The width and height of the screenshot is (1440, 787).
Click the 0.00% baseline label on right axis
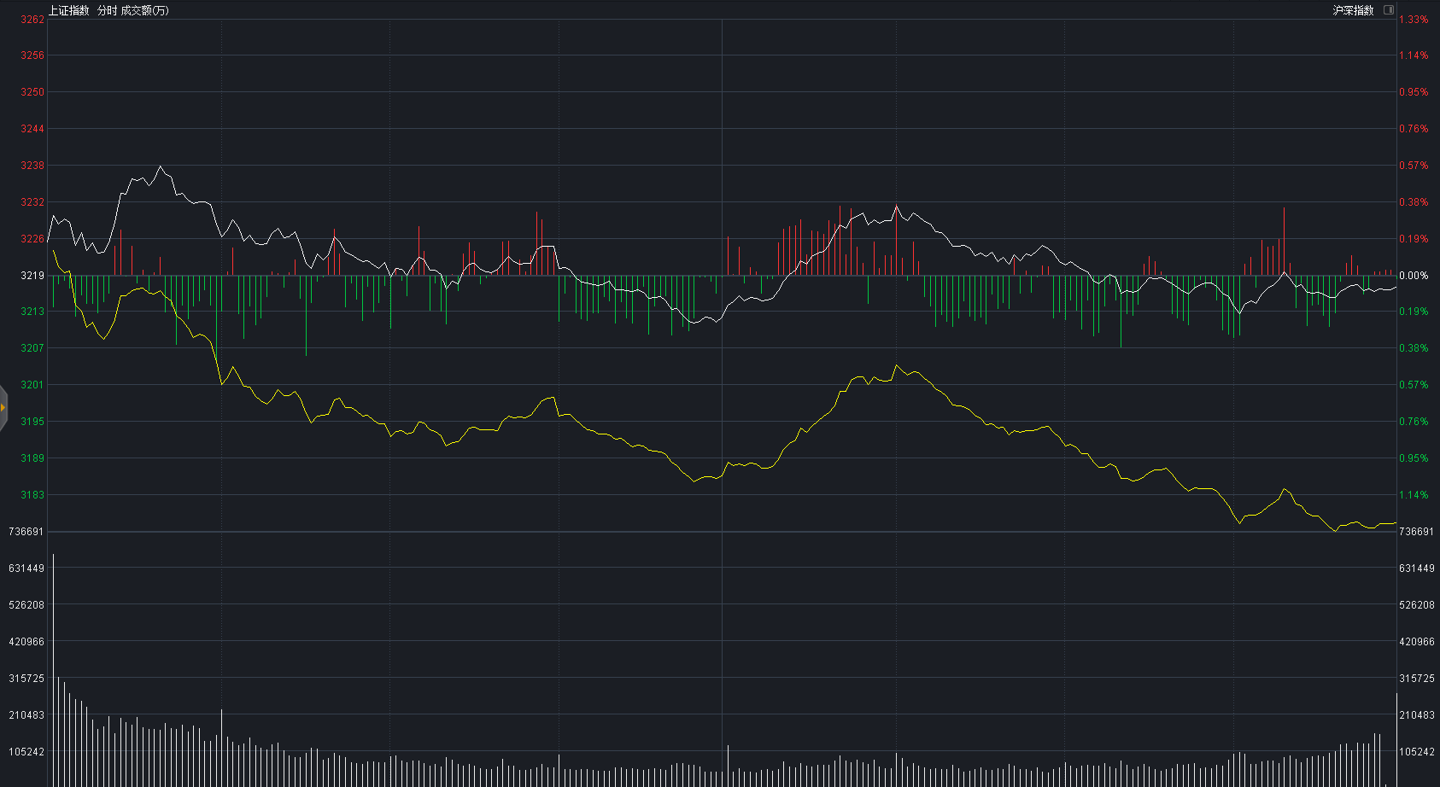[1413, 276]
